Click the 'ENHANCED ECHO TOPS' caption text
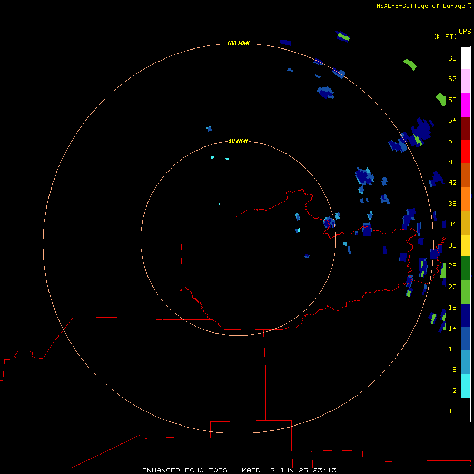The width and height of the screenshot is (474, 474). click(185, 470)
